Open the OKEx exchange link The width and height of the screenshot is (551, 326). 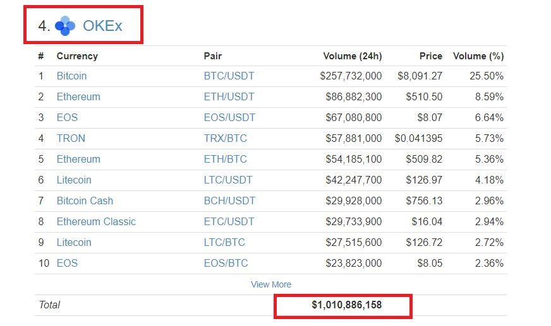click(x=102, y=26)
